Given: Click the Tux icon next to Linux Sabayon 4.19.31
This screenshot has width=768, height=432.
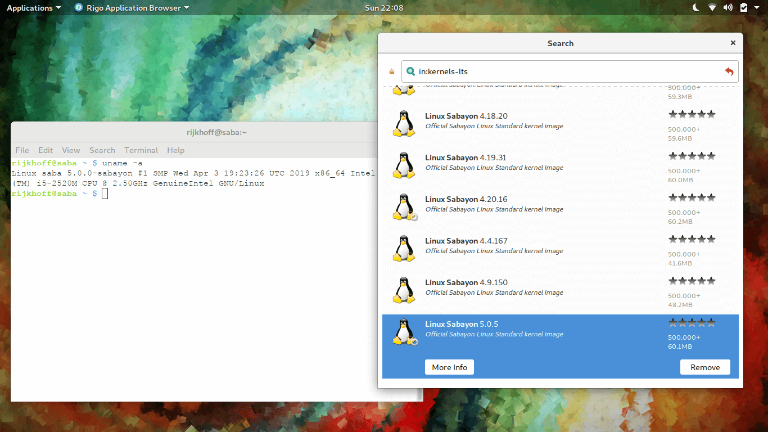Looking at the screenshot, I should click(x=404, y=165).
